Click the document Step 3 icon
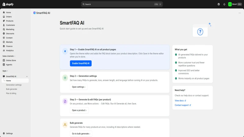This screenshot has height=137, width=244. pos(65,101)
